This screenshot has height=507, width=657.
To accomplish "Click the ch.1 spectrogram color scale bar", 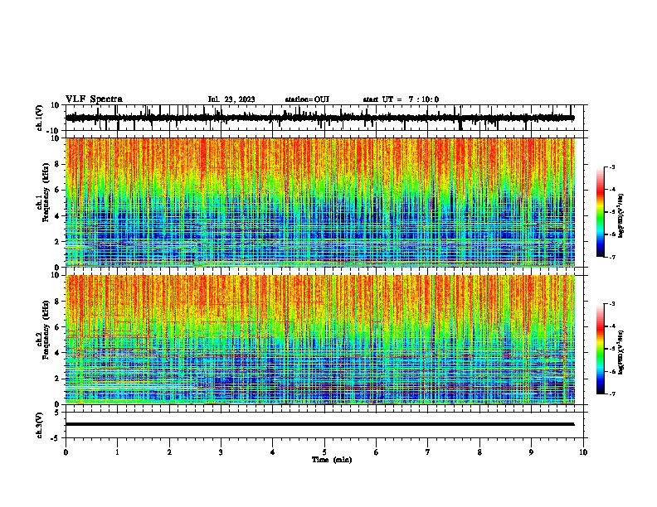I will coord(601,212).
